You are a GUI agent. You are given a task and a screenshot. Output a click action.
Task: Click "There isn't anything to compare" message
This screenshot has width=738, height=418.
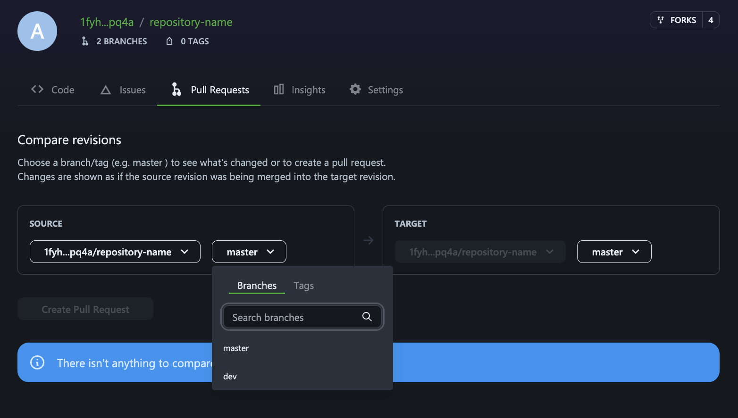[134, 363]
